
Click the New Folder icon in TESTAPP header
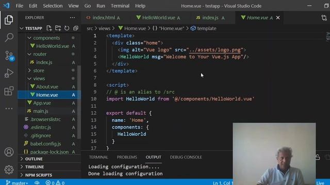(x=58, y=28)
